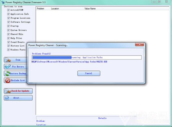Click the red prohibited Exclude List icon
The height and width of the screenshot is (127, 172).
[x=8, y=80]
